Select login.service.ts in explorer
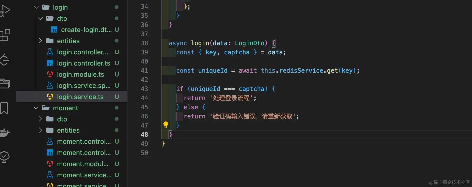472x187 pixels. (x=72, y=97)
